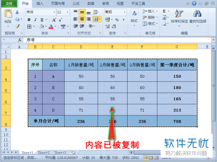217x162 pixels.
Task: Click increase indent icon
Action: 82,26
